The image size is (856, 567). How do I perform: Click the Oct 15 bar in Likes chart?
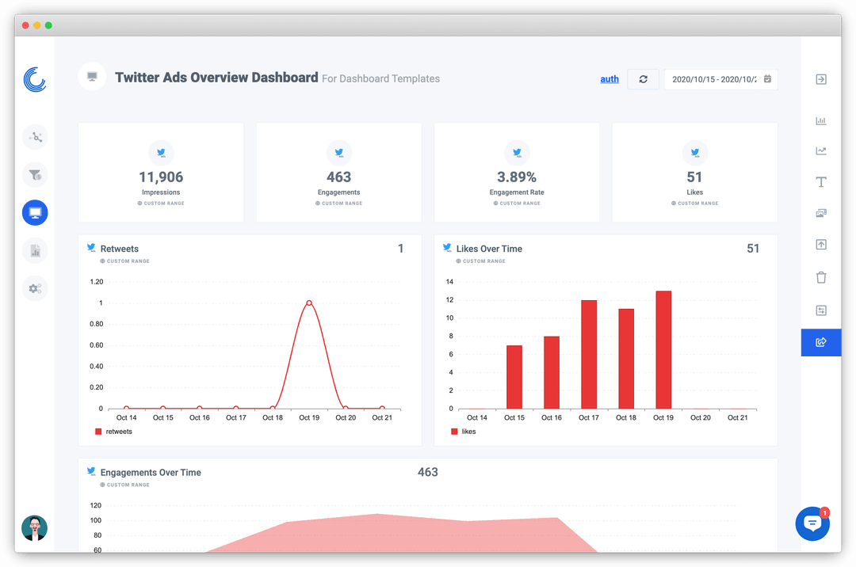coord(514,377)
